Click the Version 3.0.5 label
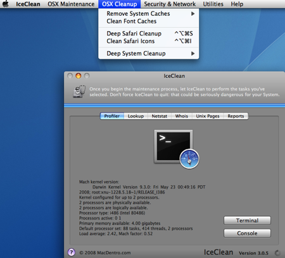285x258 pixels. point(253,253)
